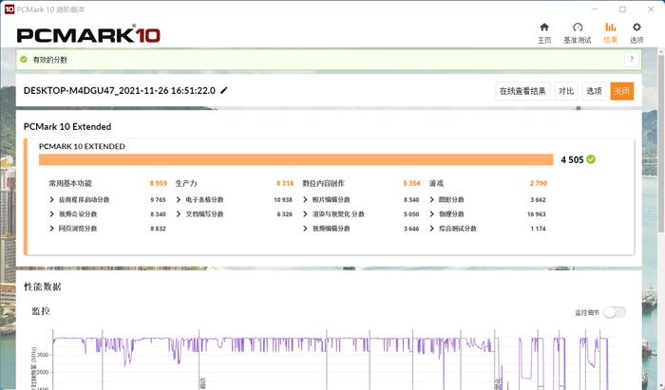
Task: Click the 电子表格 score value 10 938
Action: pos(283,199)
